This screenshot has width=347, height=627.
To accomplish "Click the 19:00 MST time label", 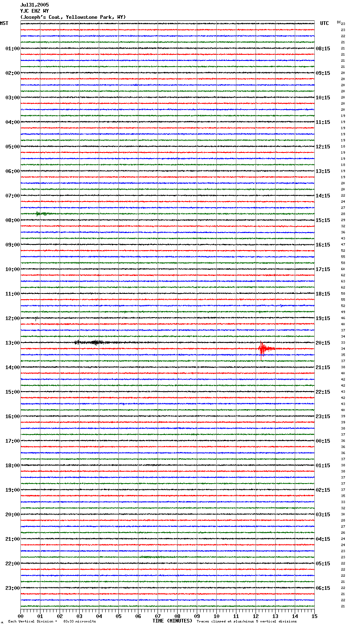I will pos(13,490).
